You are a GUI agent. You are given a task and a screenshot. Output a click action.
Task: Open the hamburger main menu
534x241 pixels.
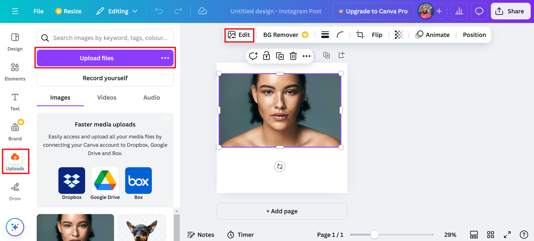pyautogui.click(x=15, y=11)
